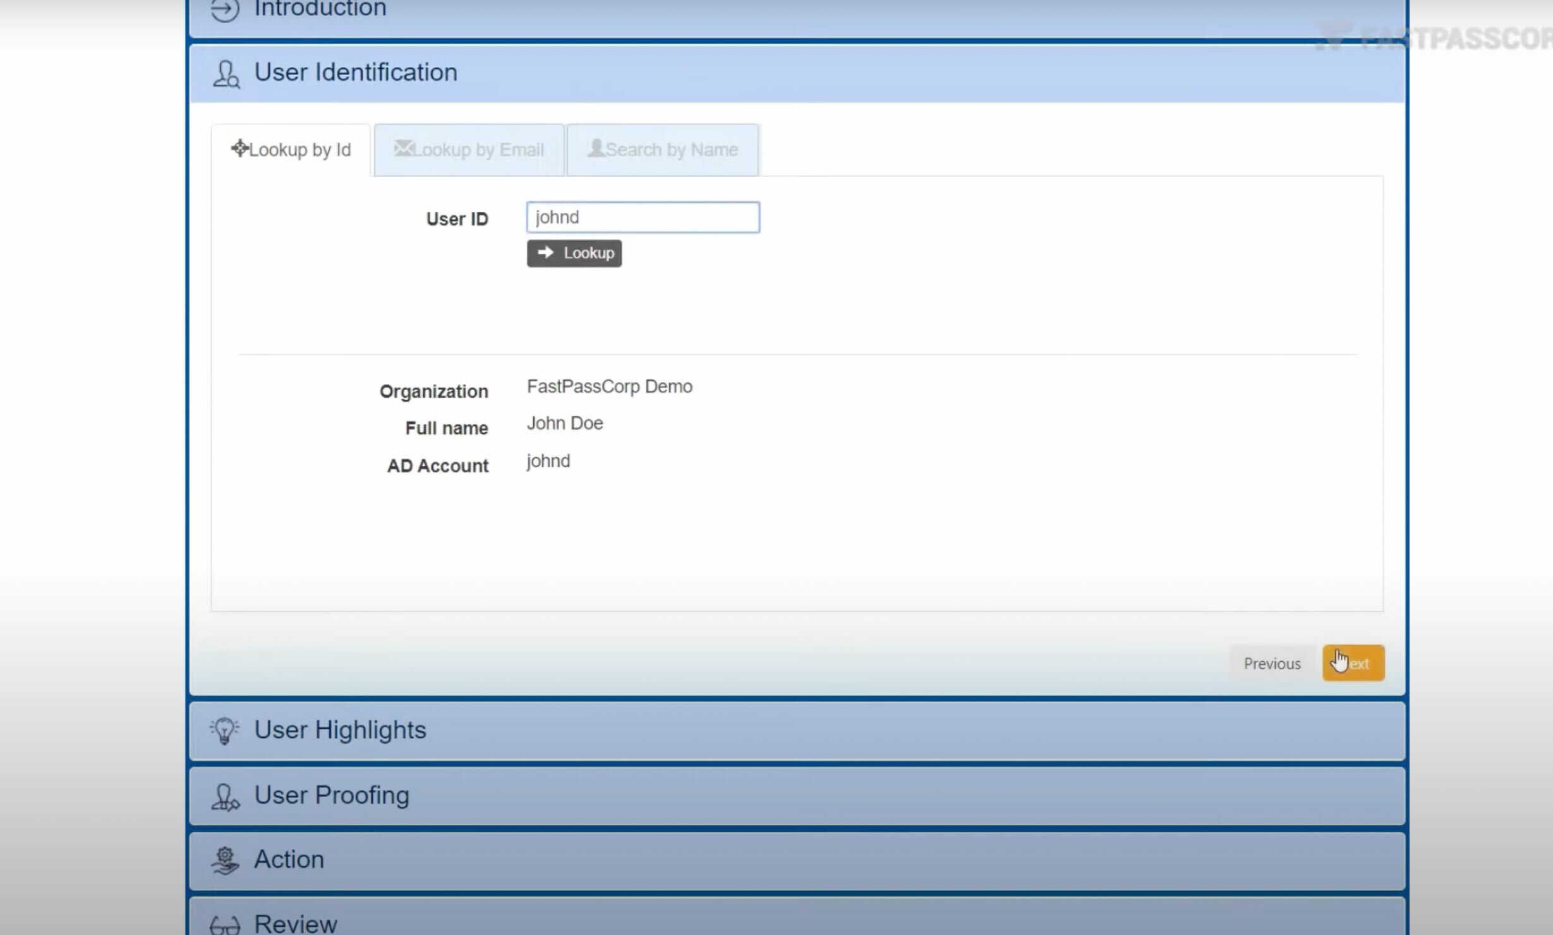
Task: Click the Review glasses icon
Action: coord(225,925)
